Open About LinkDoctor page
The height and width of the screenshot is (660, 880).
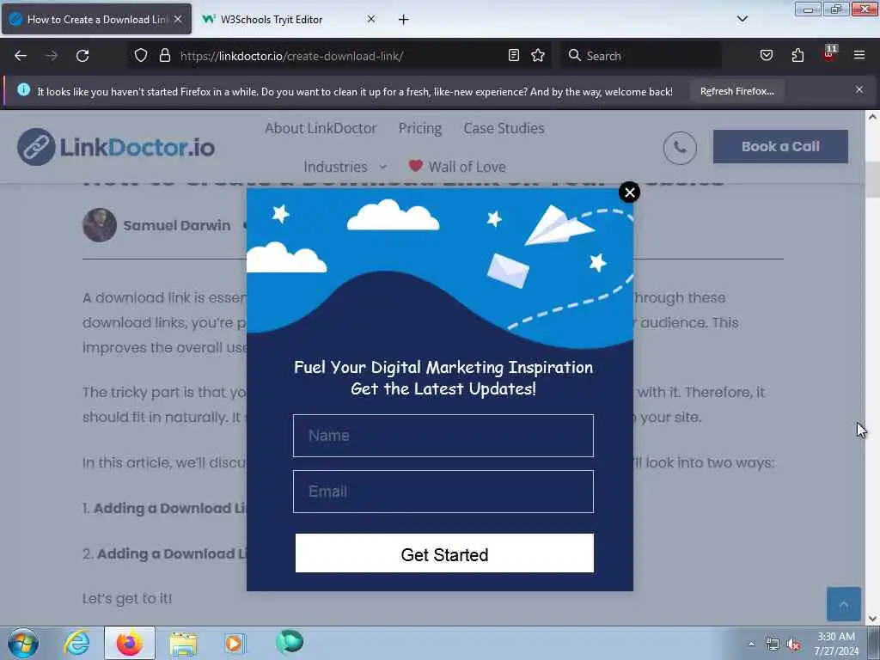pyautogui.click(x=321, y=128)
